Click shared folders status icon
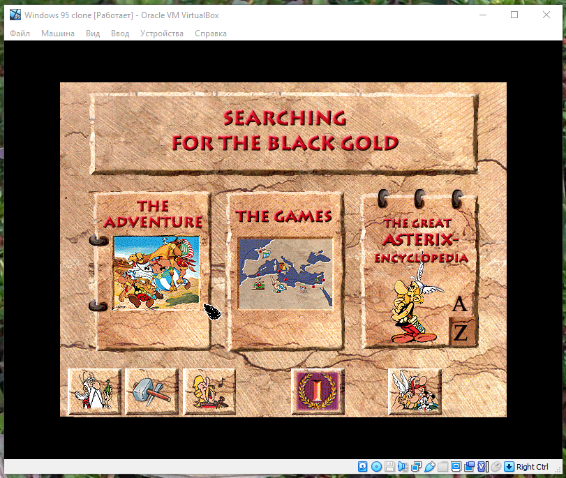Viewport: 566px width, 478px height. tap(442, 466)
